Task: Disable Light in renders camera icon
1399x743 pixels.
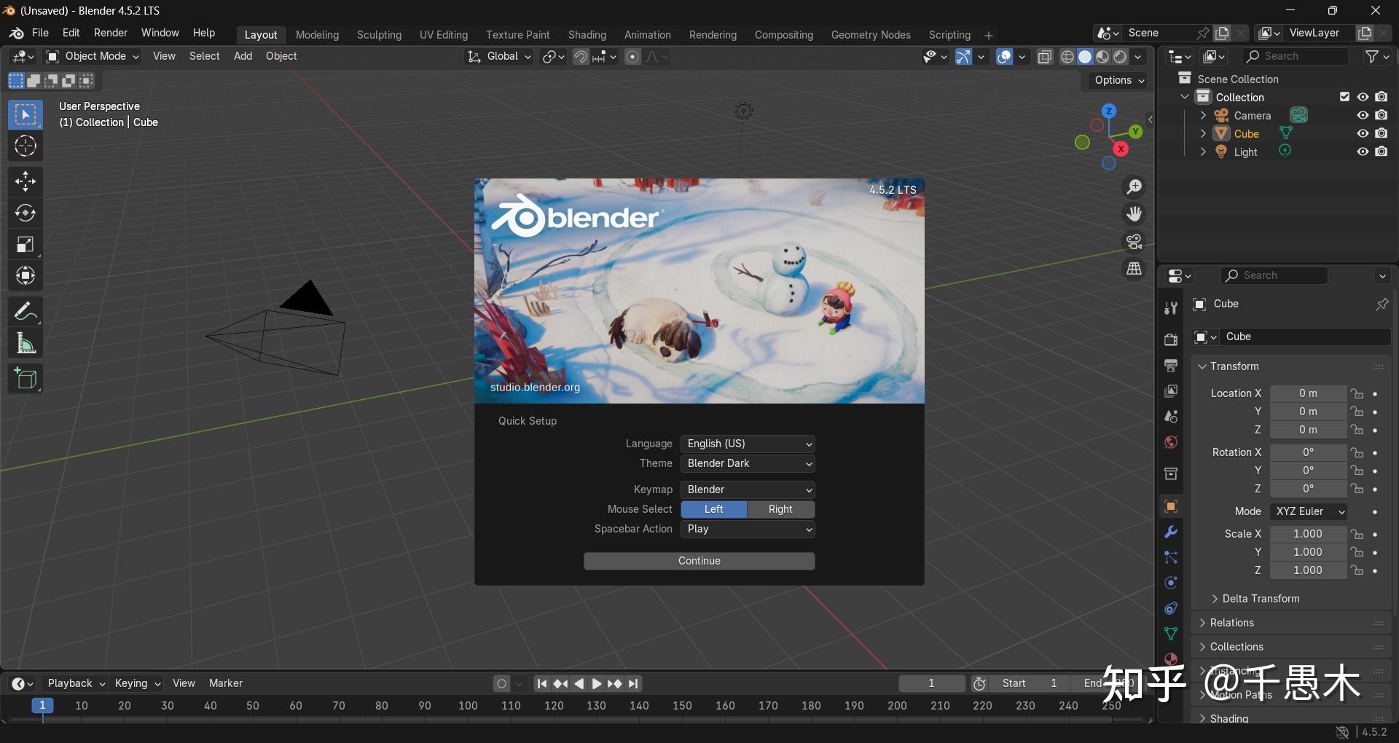Action: click(1382, 152)
